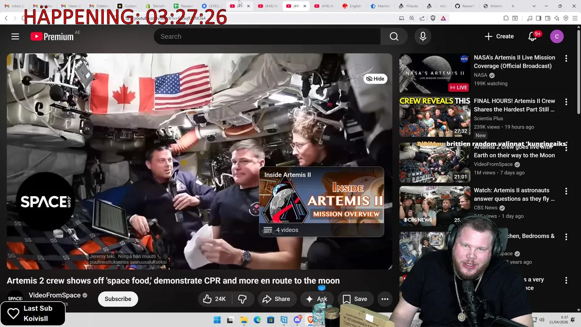
Task: Switch to the English browser tab
Action: click(x=353, y=6)
